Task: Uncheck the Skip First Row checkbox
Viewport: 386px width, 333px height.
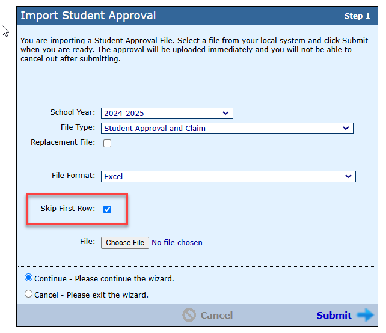Action: pyautogui.click(x=108, y=209)
